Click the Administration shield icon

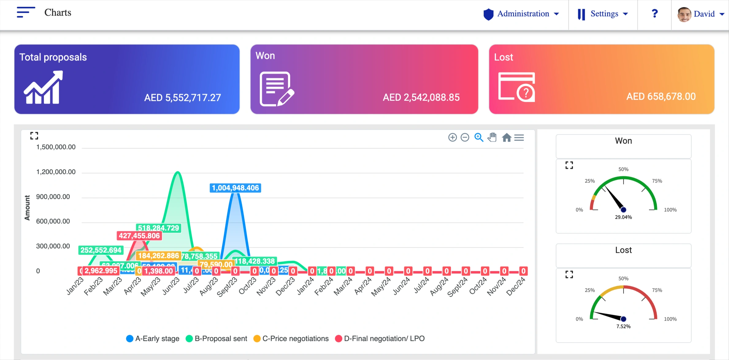tap(489, 14)
